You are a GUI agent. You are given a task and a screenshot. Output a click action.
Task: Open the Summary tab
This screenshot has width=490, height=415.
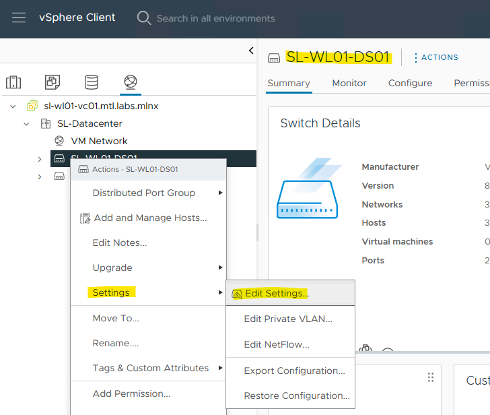[289, 83]
